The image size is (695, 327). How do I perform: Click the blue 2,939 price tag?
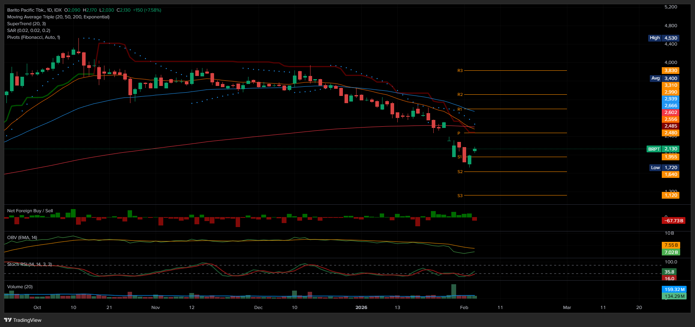(x=671, y=99)
